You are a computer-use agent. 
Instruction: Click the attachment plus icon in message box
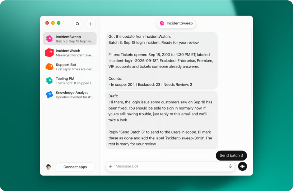(x=111, y=166)
